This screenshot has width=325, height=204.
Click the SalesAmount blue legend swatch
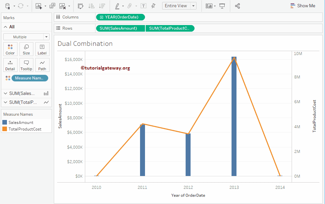click(x=5, y=122)
